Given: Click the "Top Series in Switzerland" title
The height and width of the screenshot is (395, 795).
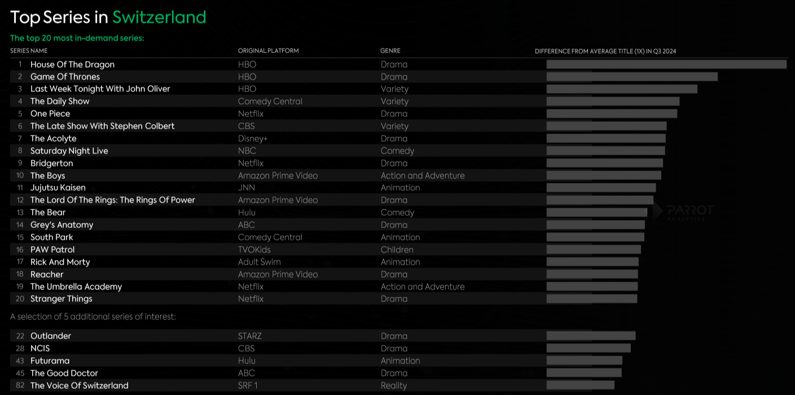Looking at the screenshot, I should pos(108,17).
